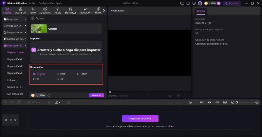Click the marker shield icon in timeline toolbar
Viewport: 262px width, 137px height.
[49, 102]
